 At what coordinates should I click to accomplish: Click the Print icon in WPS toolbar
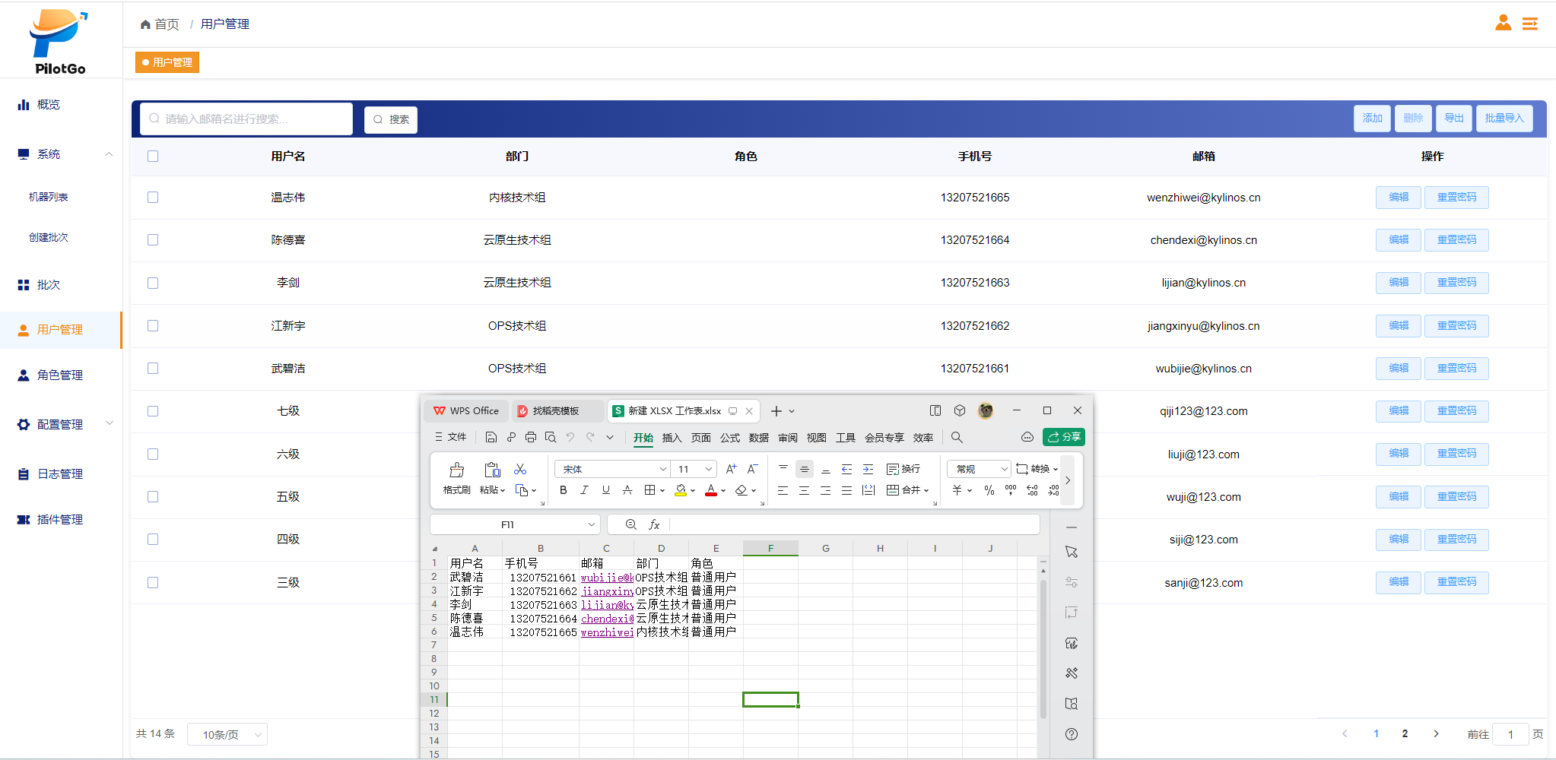coord(531,437)
